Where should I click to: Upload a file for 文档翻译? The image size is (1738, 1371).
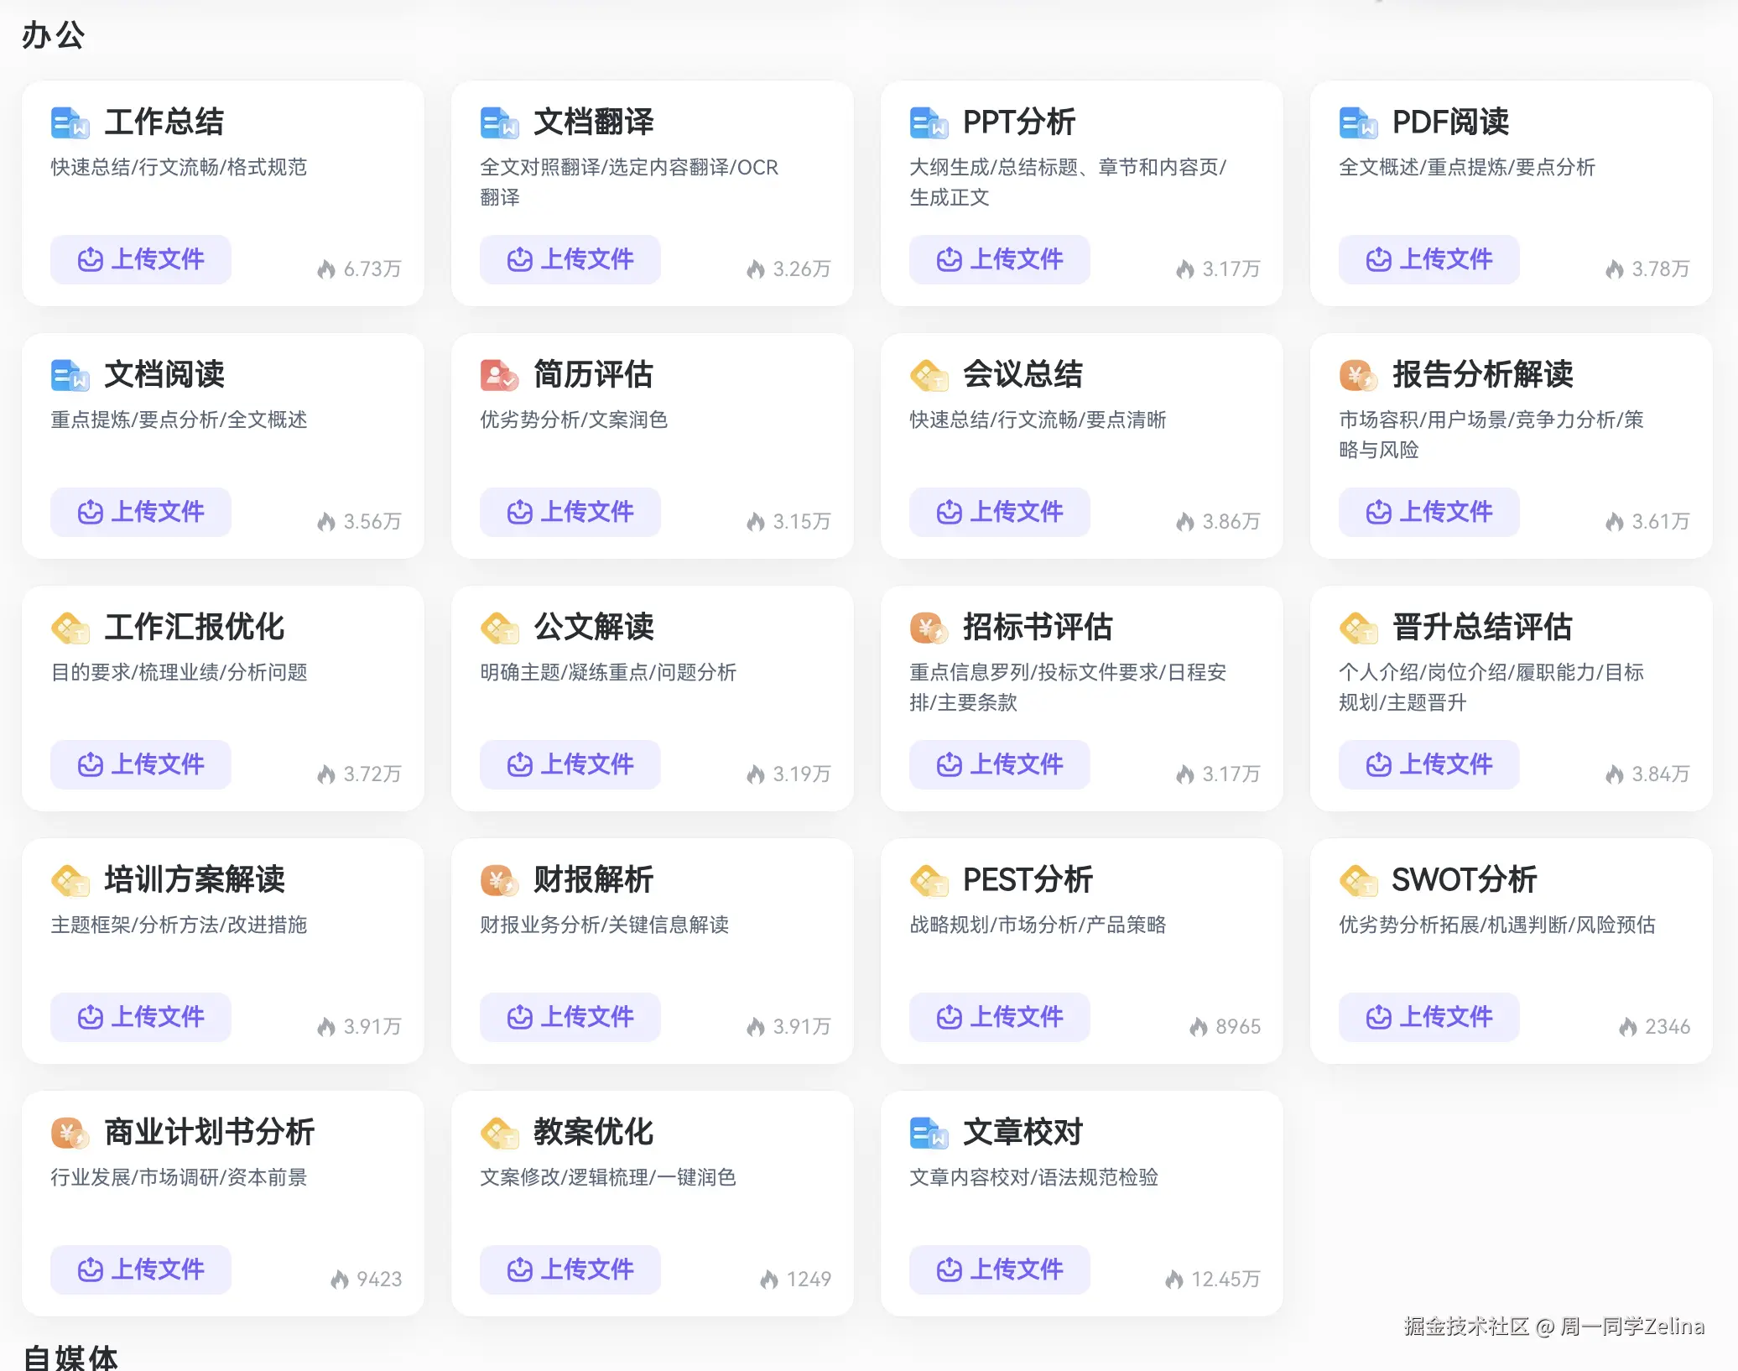(570, 259)
